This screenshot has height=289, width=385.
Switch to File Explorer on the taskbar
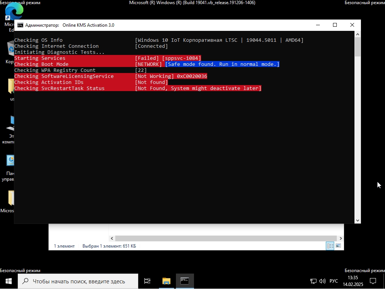pyautogui.click(x=166, y=281)
